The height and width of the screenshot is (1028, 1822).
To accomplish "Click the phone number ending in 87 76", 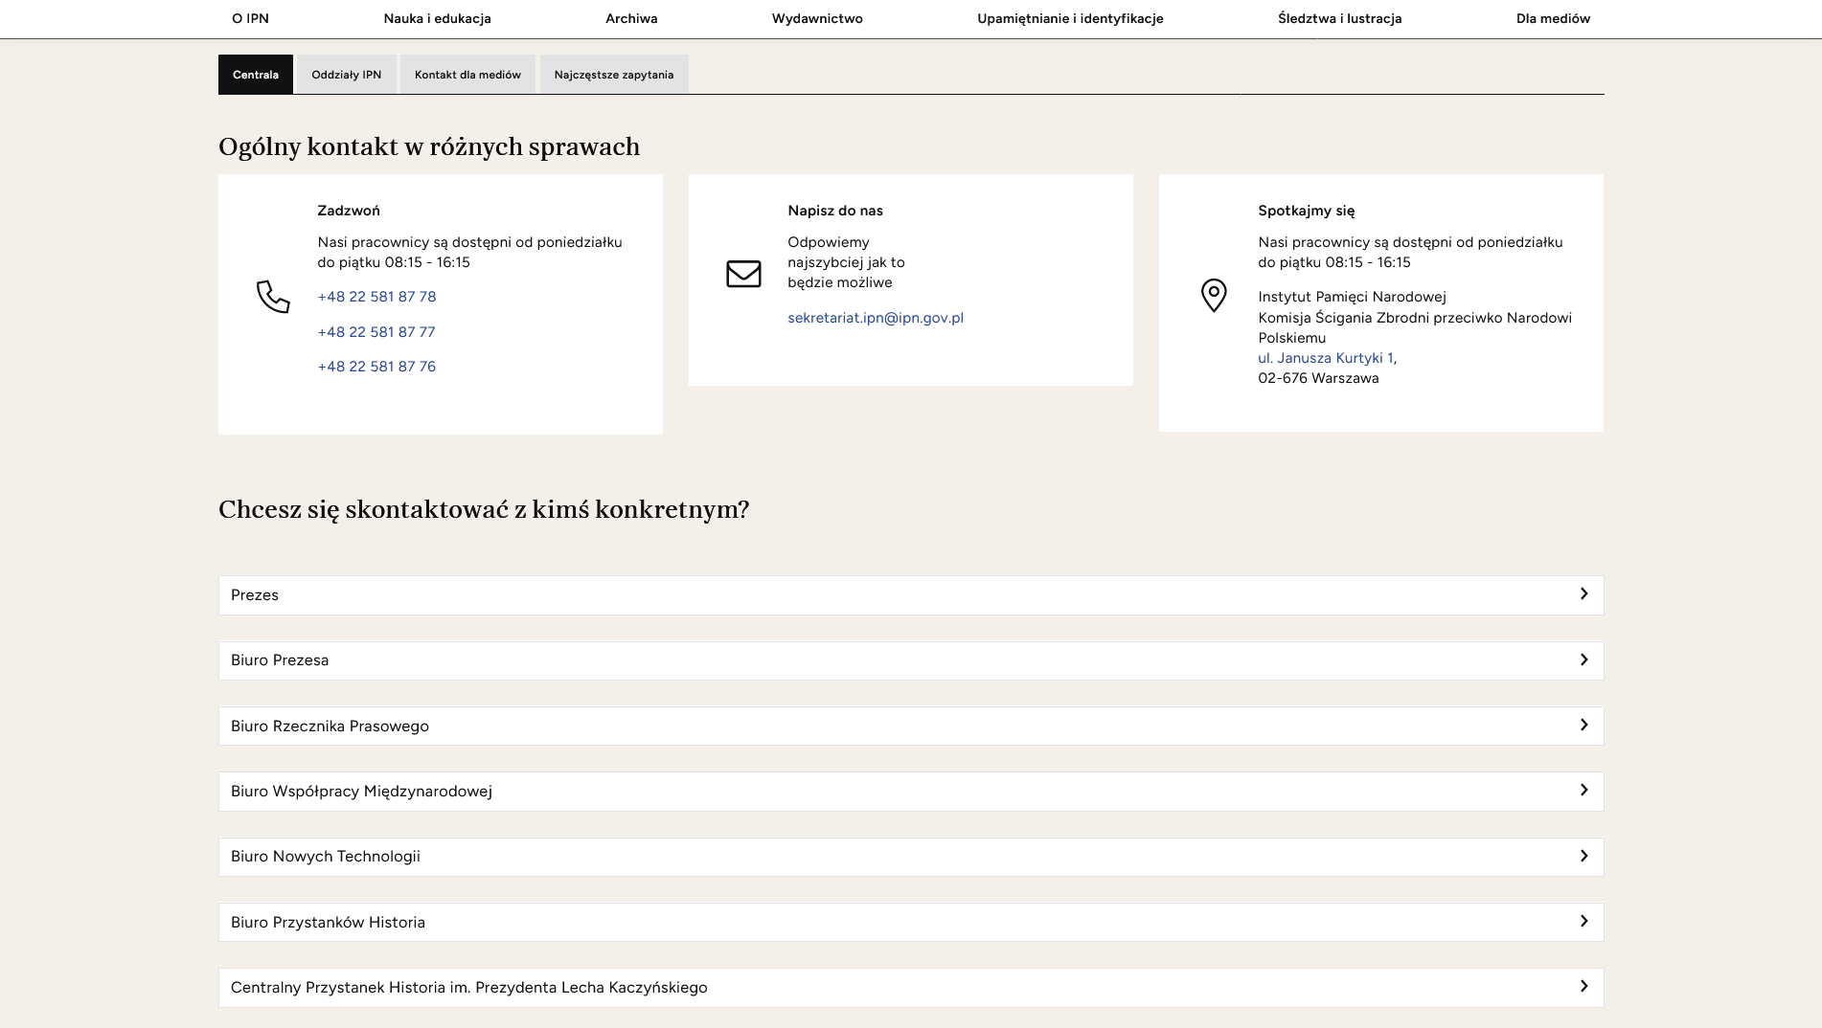I will click(376, 367).
